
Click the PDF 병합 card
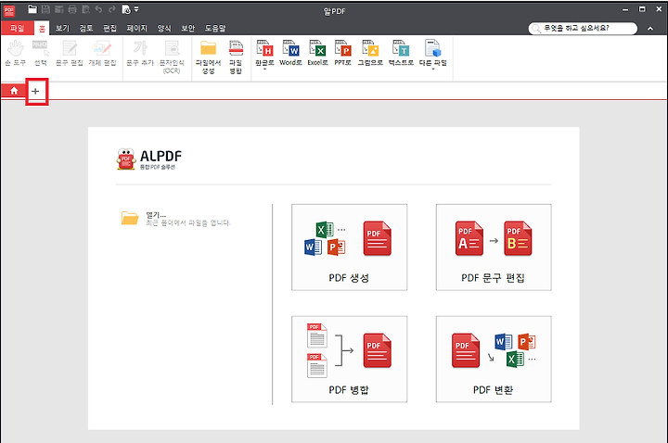click(350, 360)
